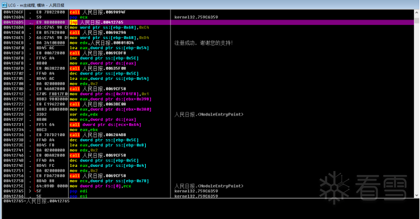
Task: Click the scrollbar up arrow of disassembly pane
Action: pos(417,12)
